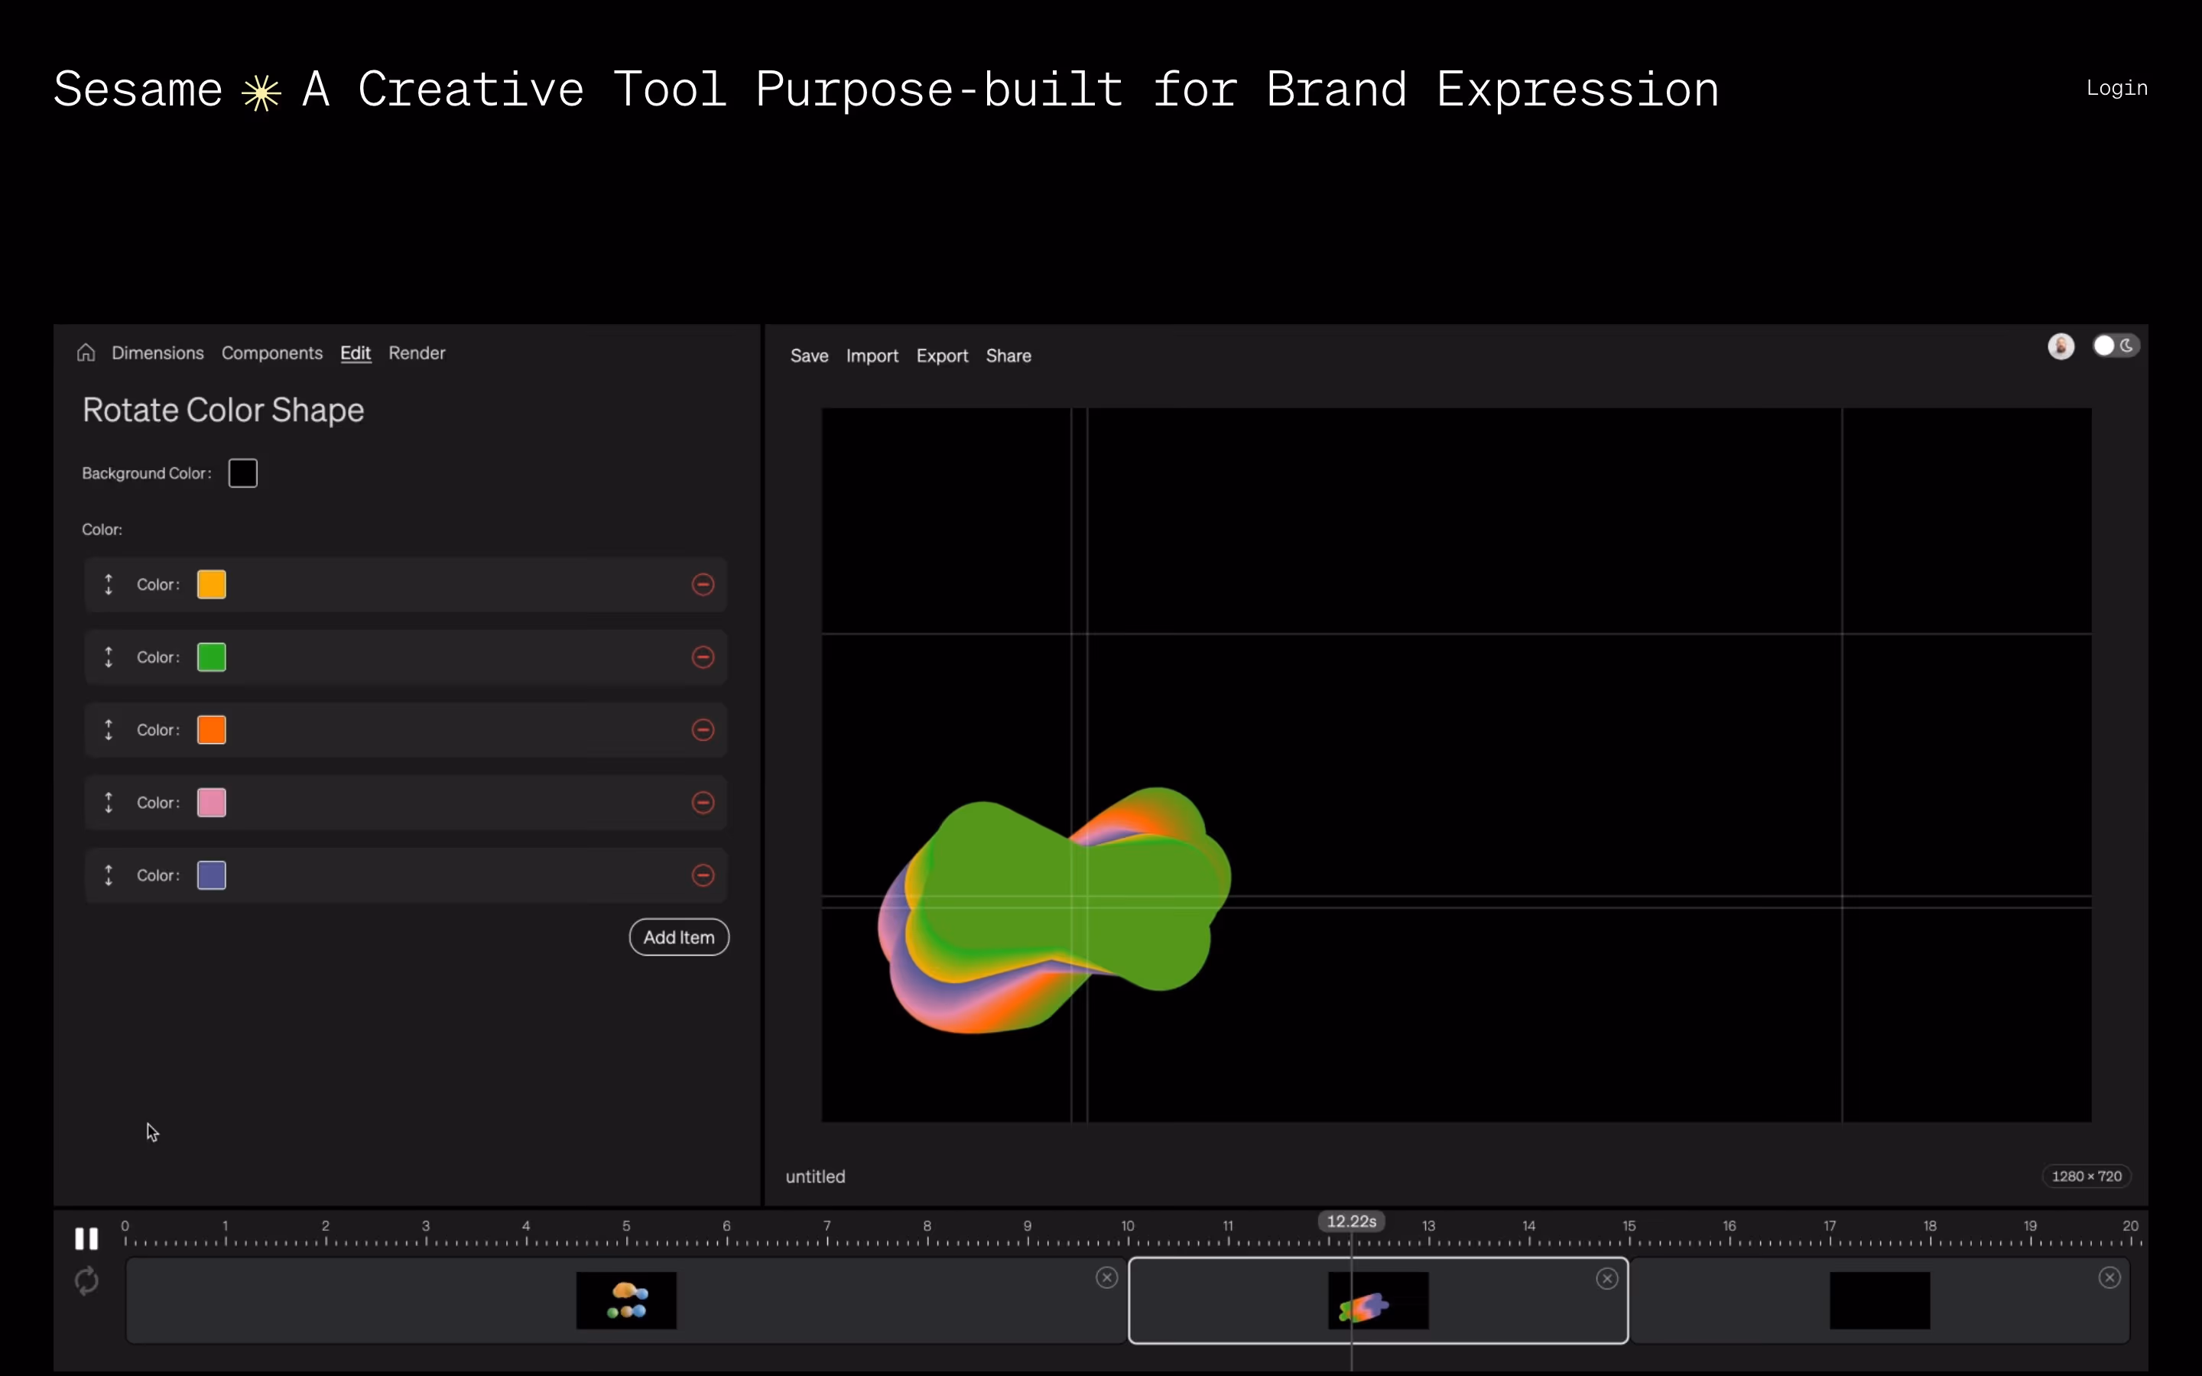Click reorder arrows on pink color row
Image resolution: width=2202 pixels, height=1376 pixels.
click(x=109, y=803)
